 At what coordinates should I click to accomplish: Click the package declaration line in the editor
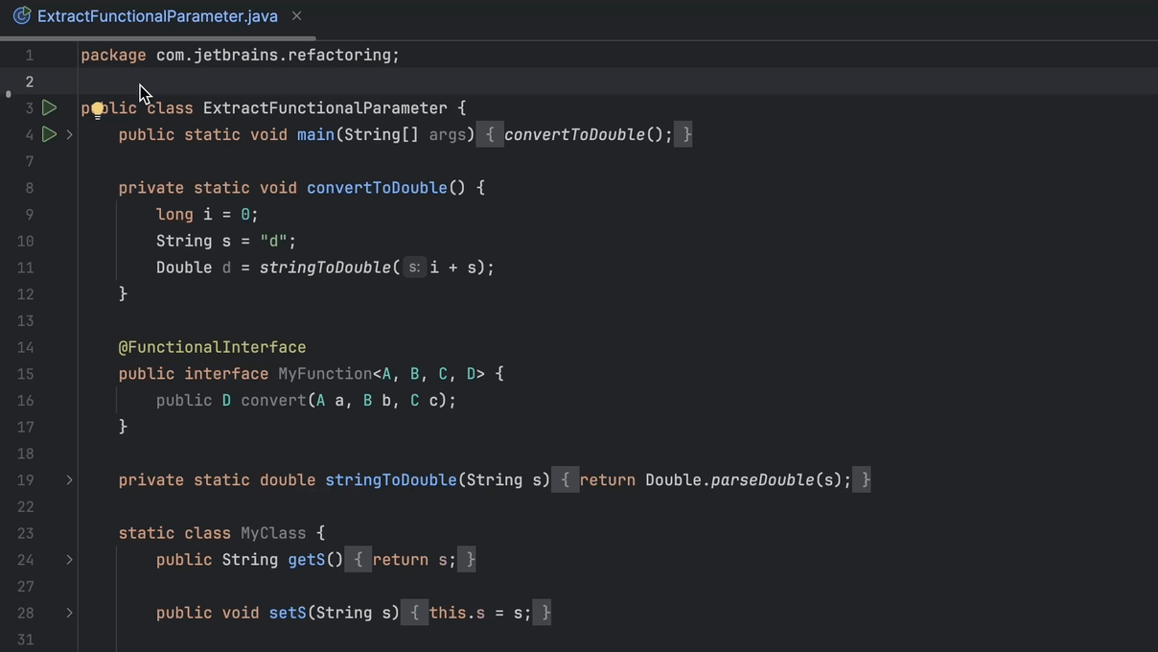[240, 55]
